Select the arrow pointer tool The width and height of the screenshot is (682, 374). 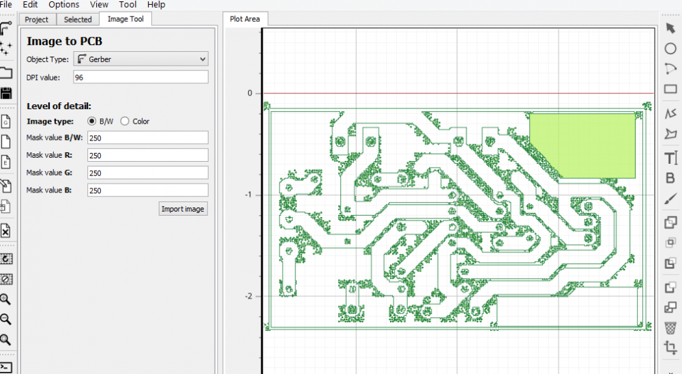click(x=670, y=28)
